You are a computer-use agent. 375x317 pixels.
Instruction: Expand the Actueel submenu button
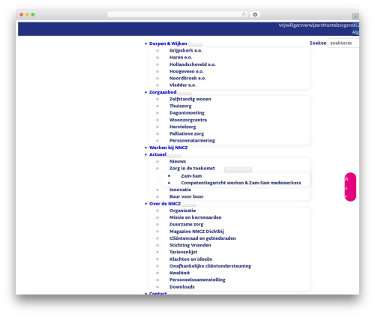tap(175, 156)
